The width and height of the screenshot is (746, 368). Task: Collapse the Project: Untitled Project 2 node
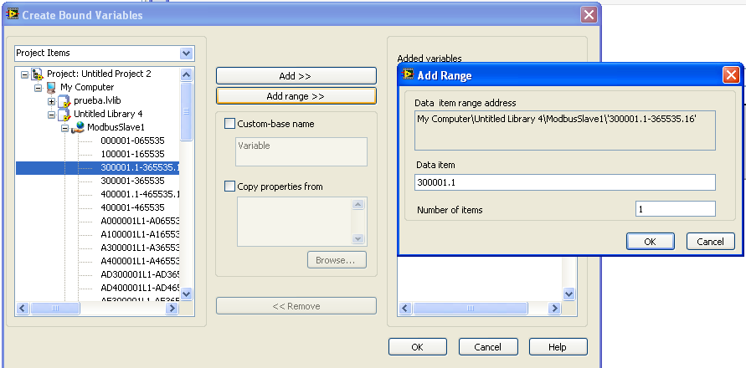pyautogui.click(x=24, y=74)
